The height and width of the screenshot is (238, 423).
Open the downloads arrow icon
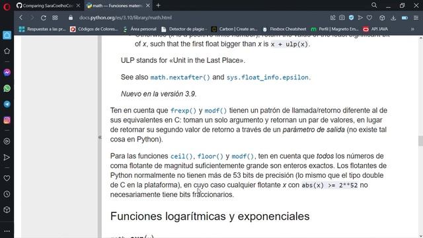393,18
